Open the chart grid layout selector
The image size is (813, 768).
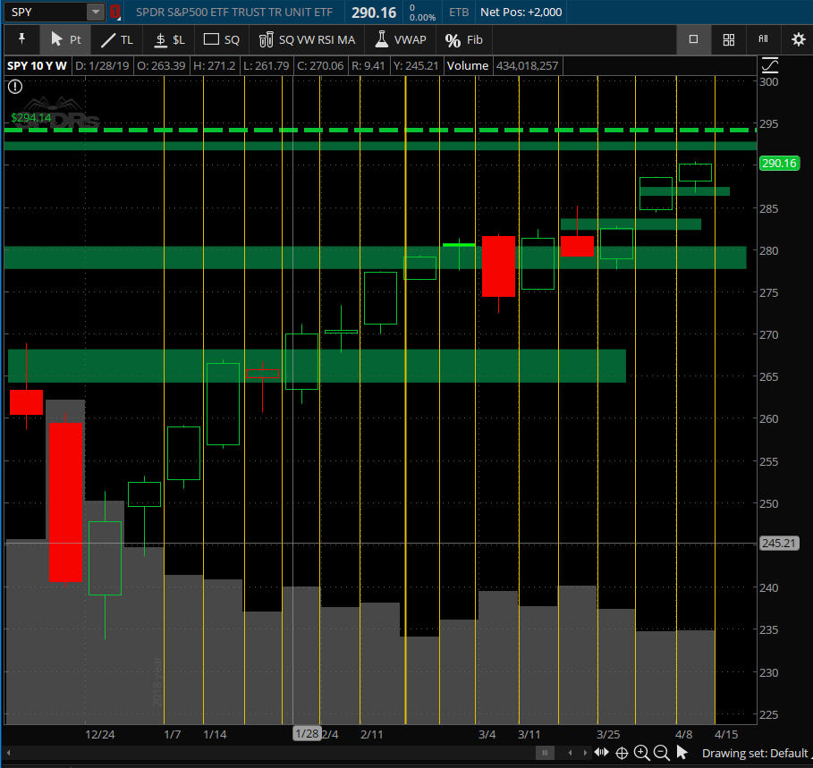[728, 39]
